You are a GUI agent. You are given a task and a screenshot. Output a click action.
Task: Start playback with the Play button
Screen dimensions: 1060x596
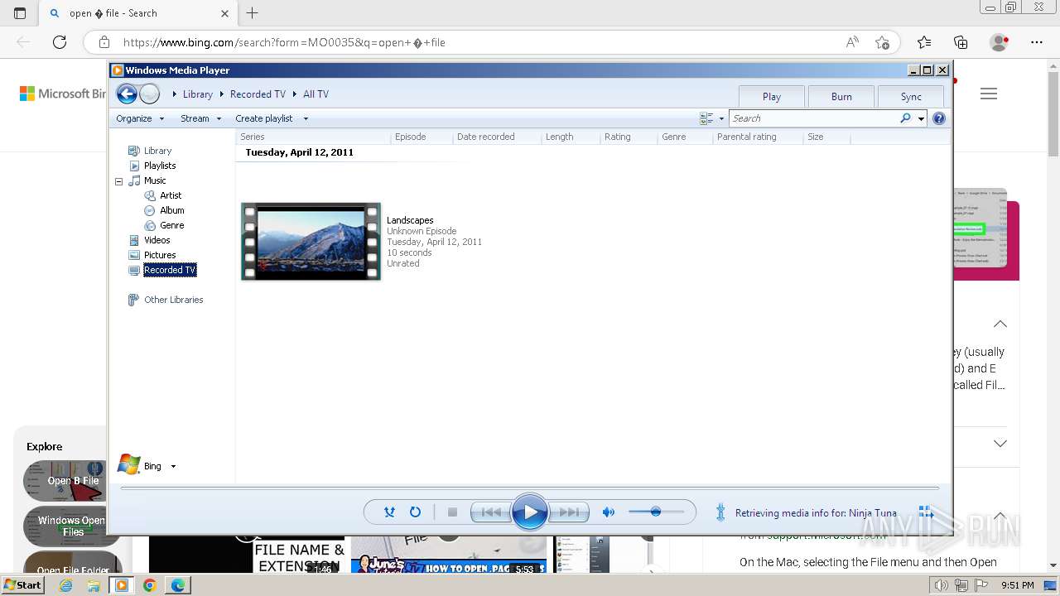click(x=530, y=512)
